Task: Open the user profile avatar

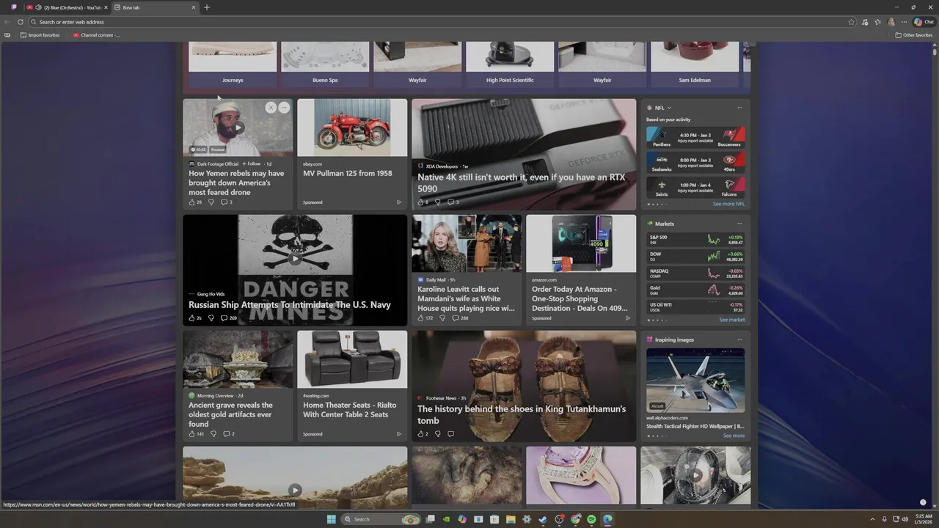Action: [891, 22]
